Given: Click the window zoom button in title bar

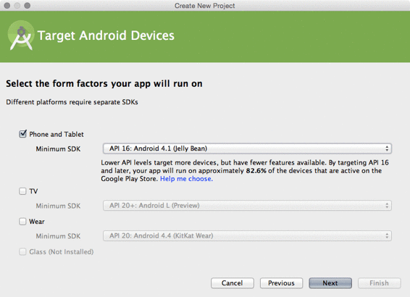Looking at the screenshot, I should point(28,6).
